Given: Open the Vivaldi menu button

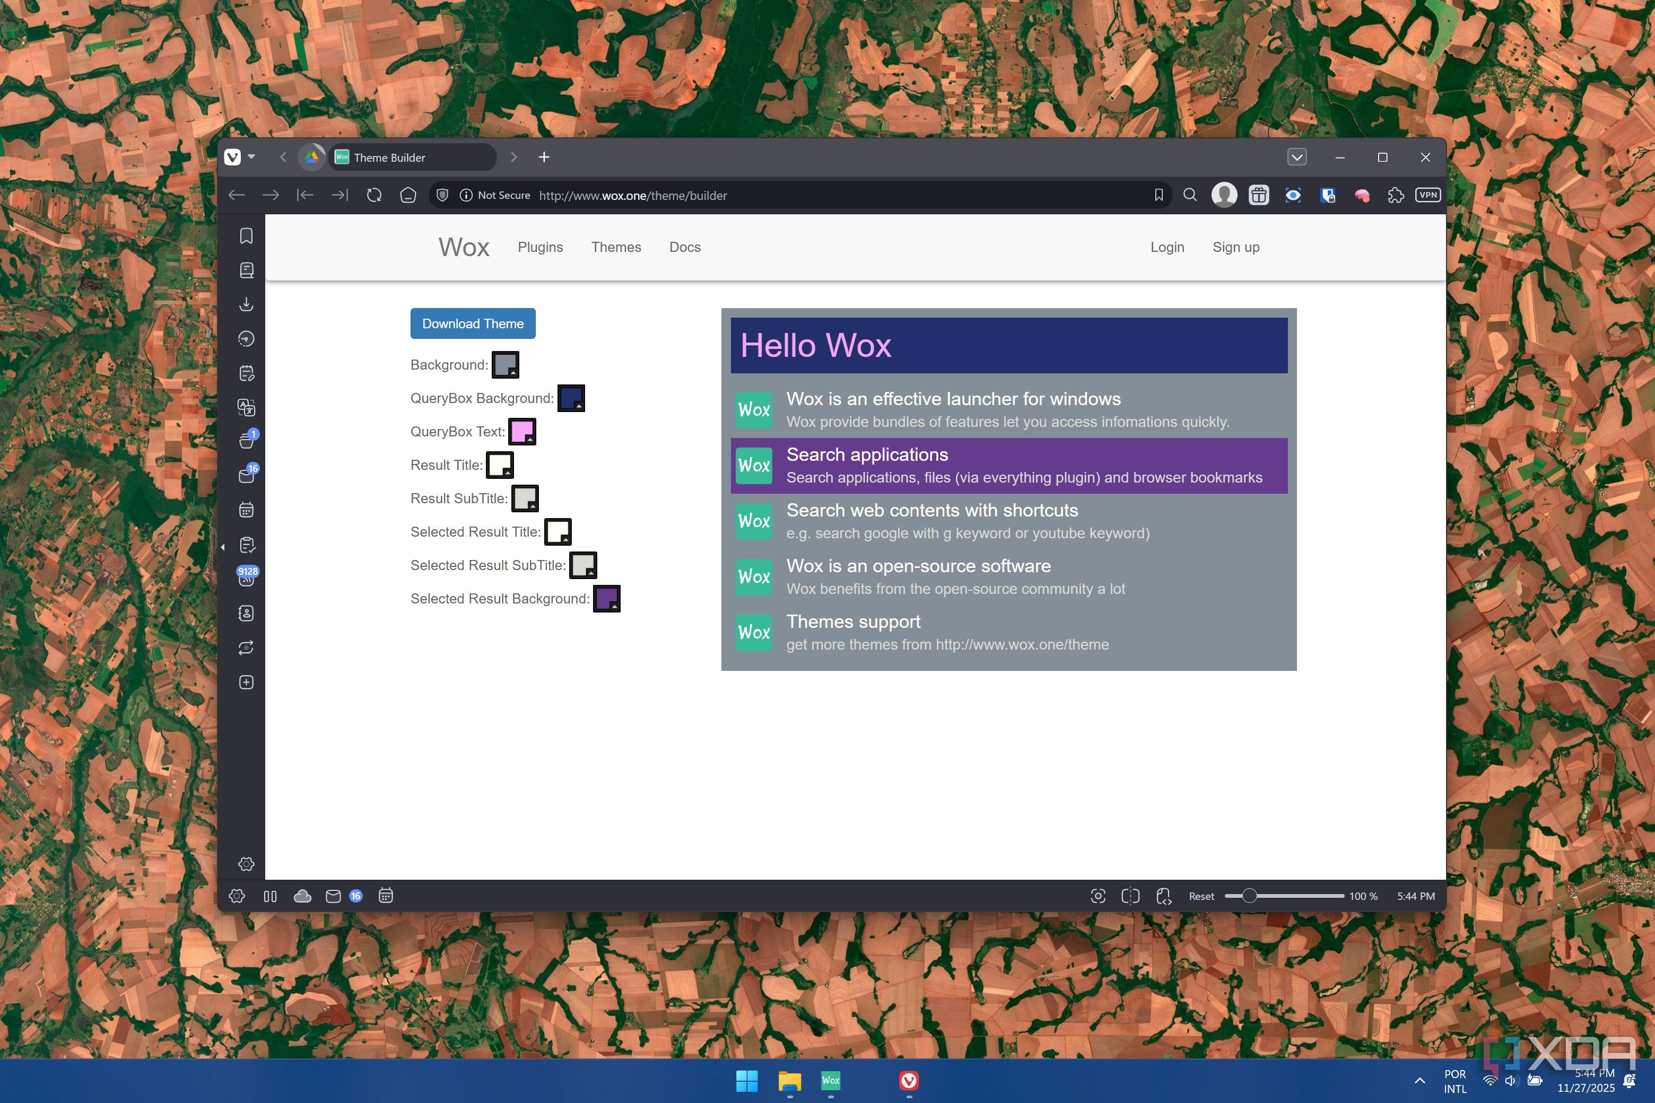Looking at the screenshot, I should coord(233,157).
